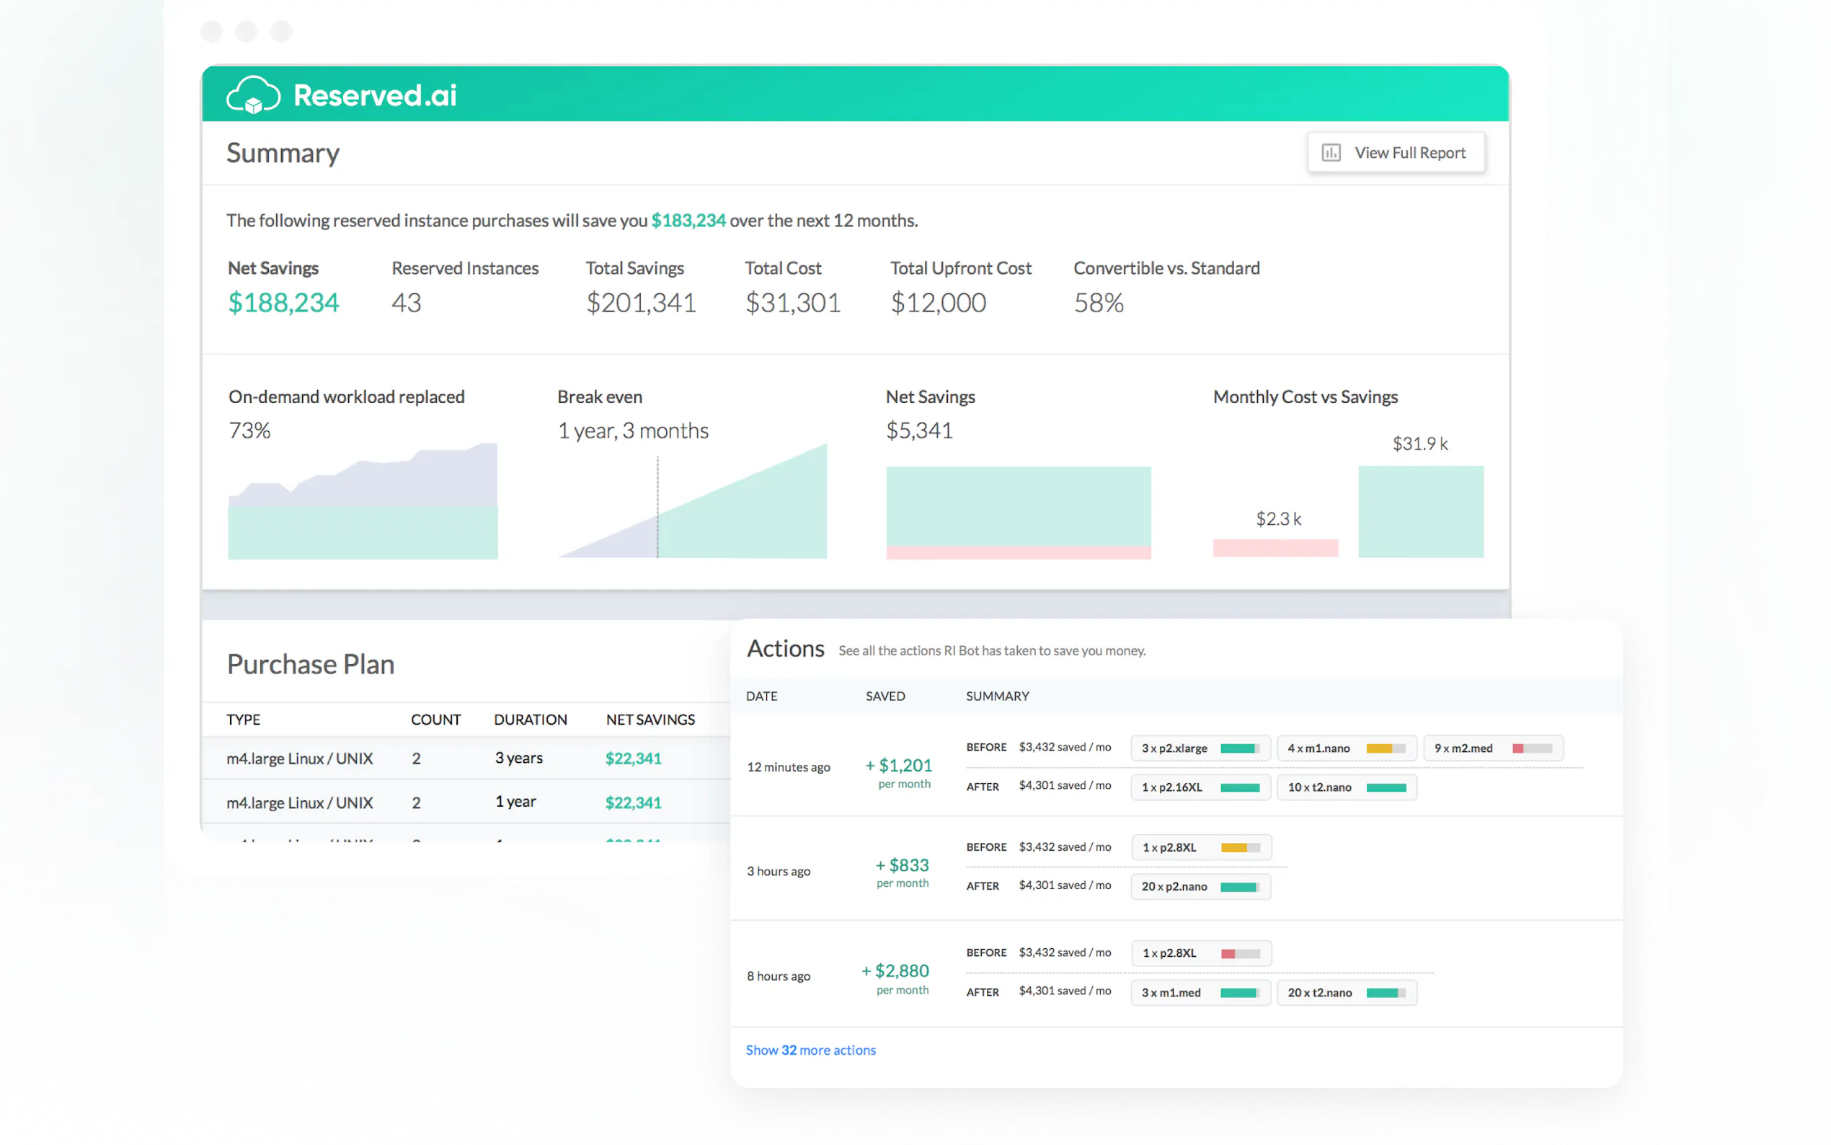Click the $22,341 savings in the 3 years row
The image size is (1831, 1145).
click(x=633, y=758)
